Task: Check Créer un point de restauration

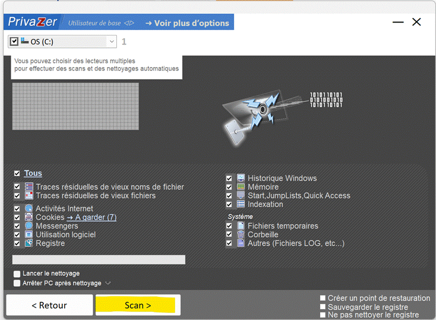Action: [322, 298]
